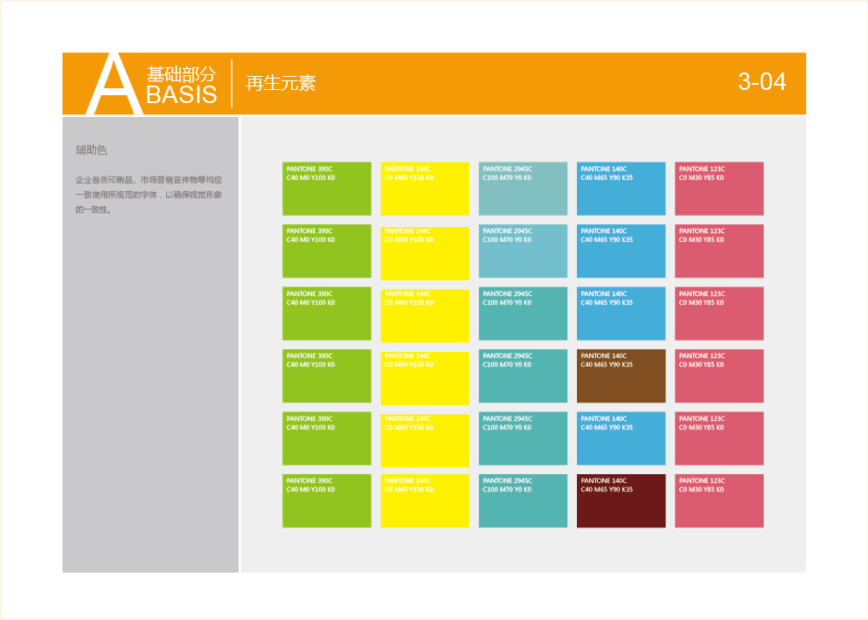868x620 pixels.
Task: Click the brown PANTONE 140C swatch
Action: point(621,375)
